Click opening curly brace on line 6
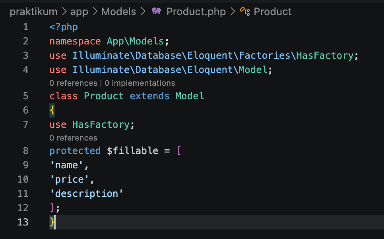The height and width of the screenshot is (239, 384). point(52,110)
